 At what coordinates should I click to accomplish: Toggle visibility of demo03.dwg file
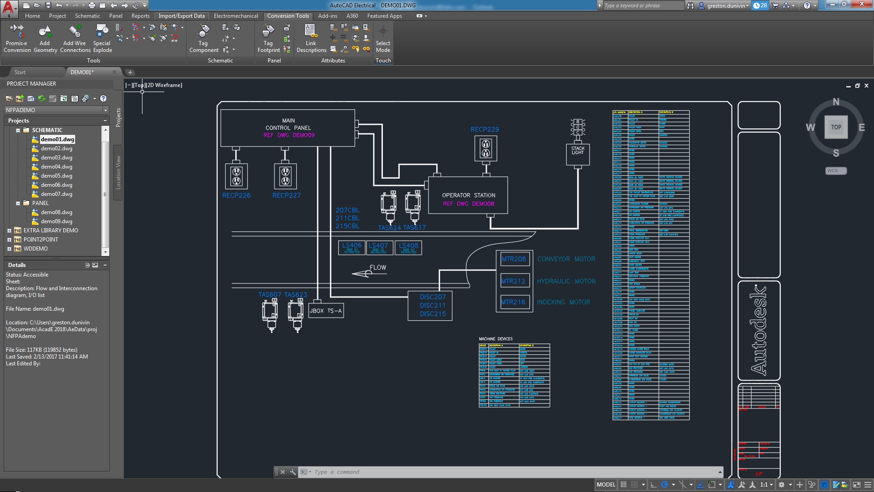[56, 157]
